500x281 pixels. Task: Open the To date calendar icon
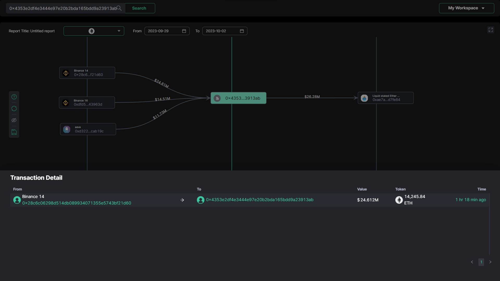click(242, 31)
